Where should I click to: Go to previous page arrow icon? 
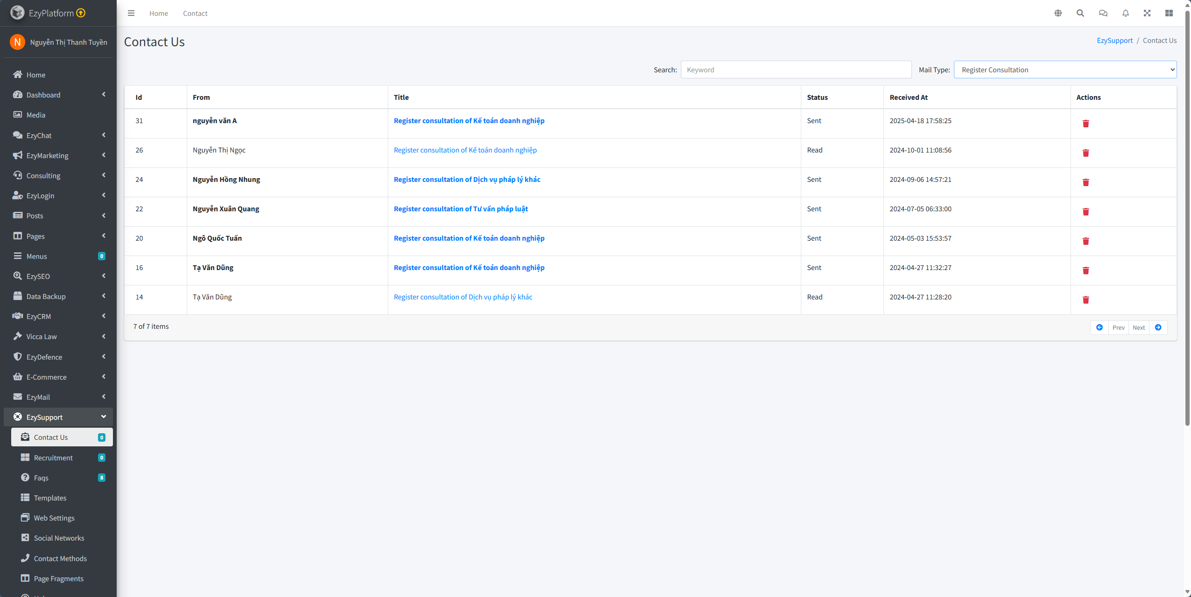click(1100, 327)
